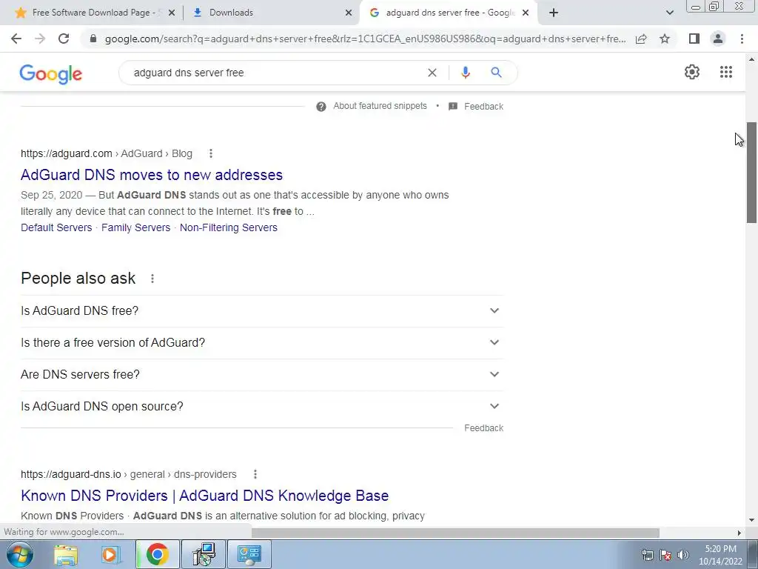The image size is (758, 569).
Task: Open the Windows Start menu
Action: 20,554
